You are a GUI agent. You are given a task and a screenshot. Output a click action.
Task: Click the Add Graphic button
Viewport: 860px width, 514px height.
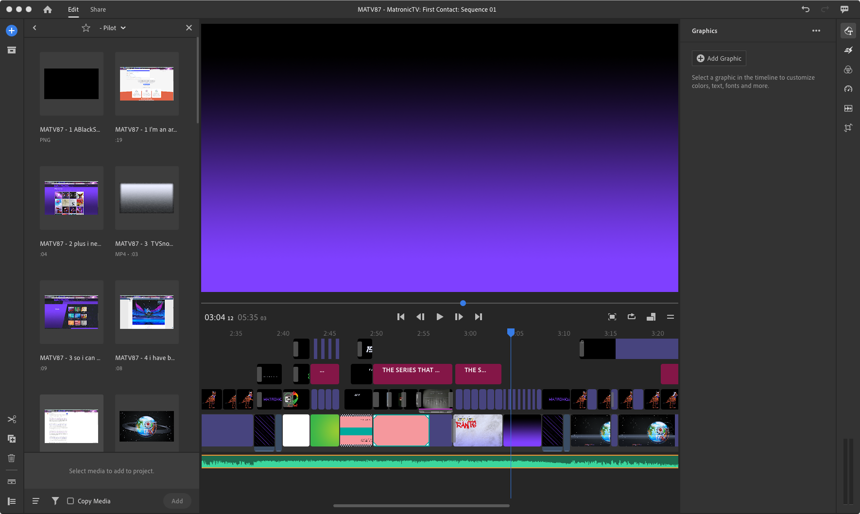pos(719,58)
